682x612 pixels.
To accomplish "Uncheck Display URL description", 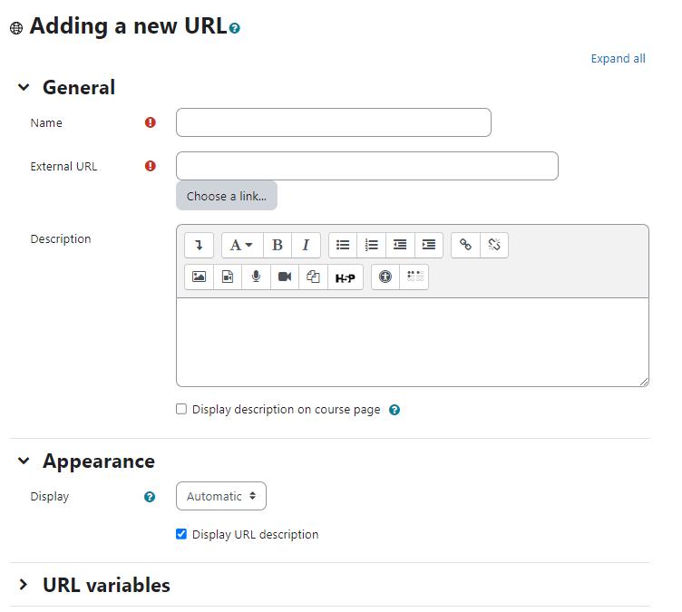I will pyautogui.click(x=181, y=534).
